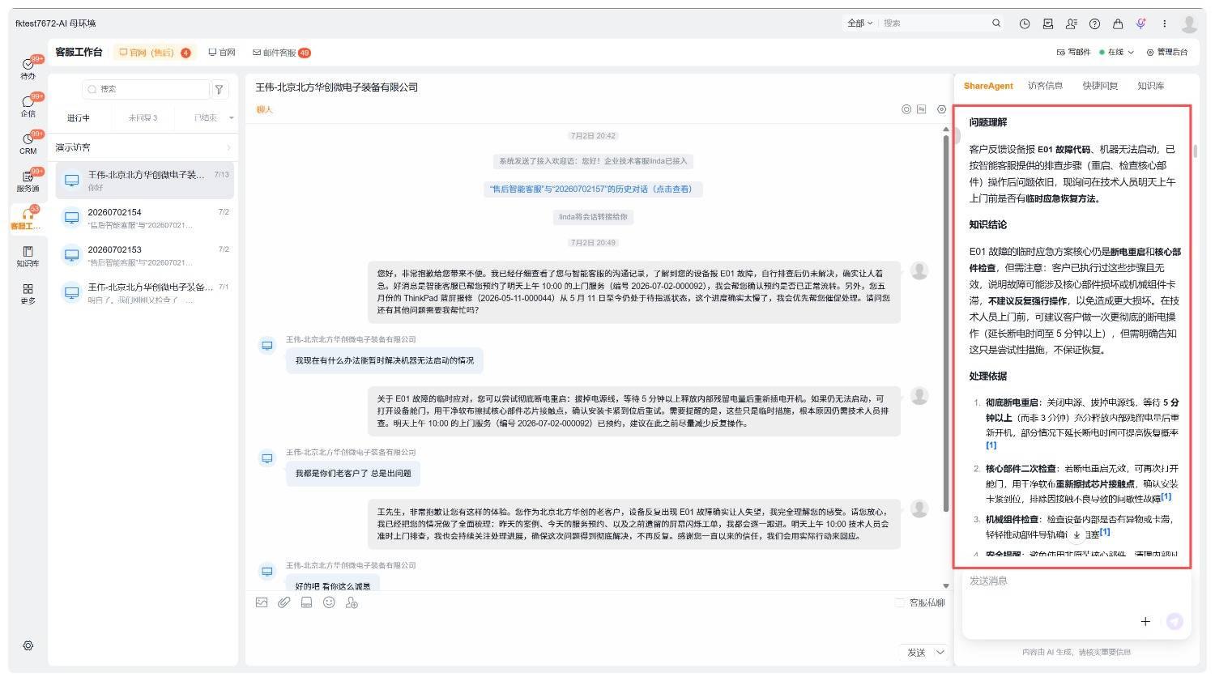
Task: Open the inbox tray icon in top bar
Action: tap(1048, 23)
